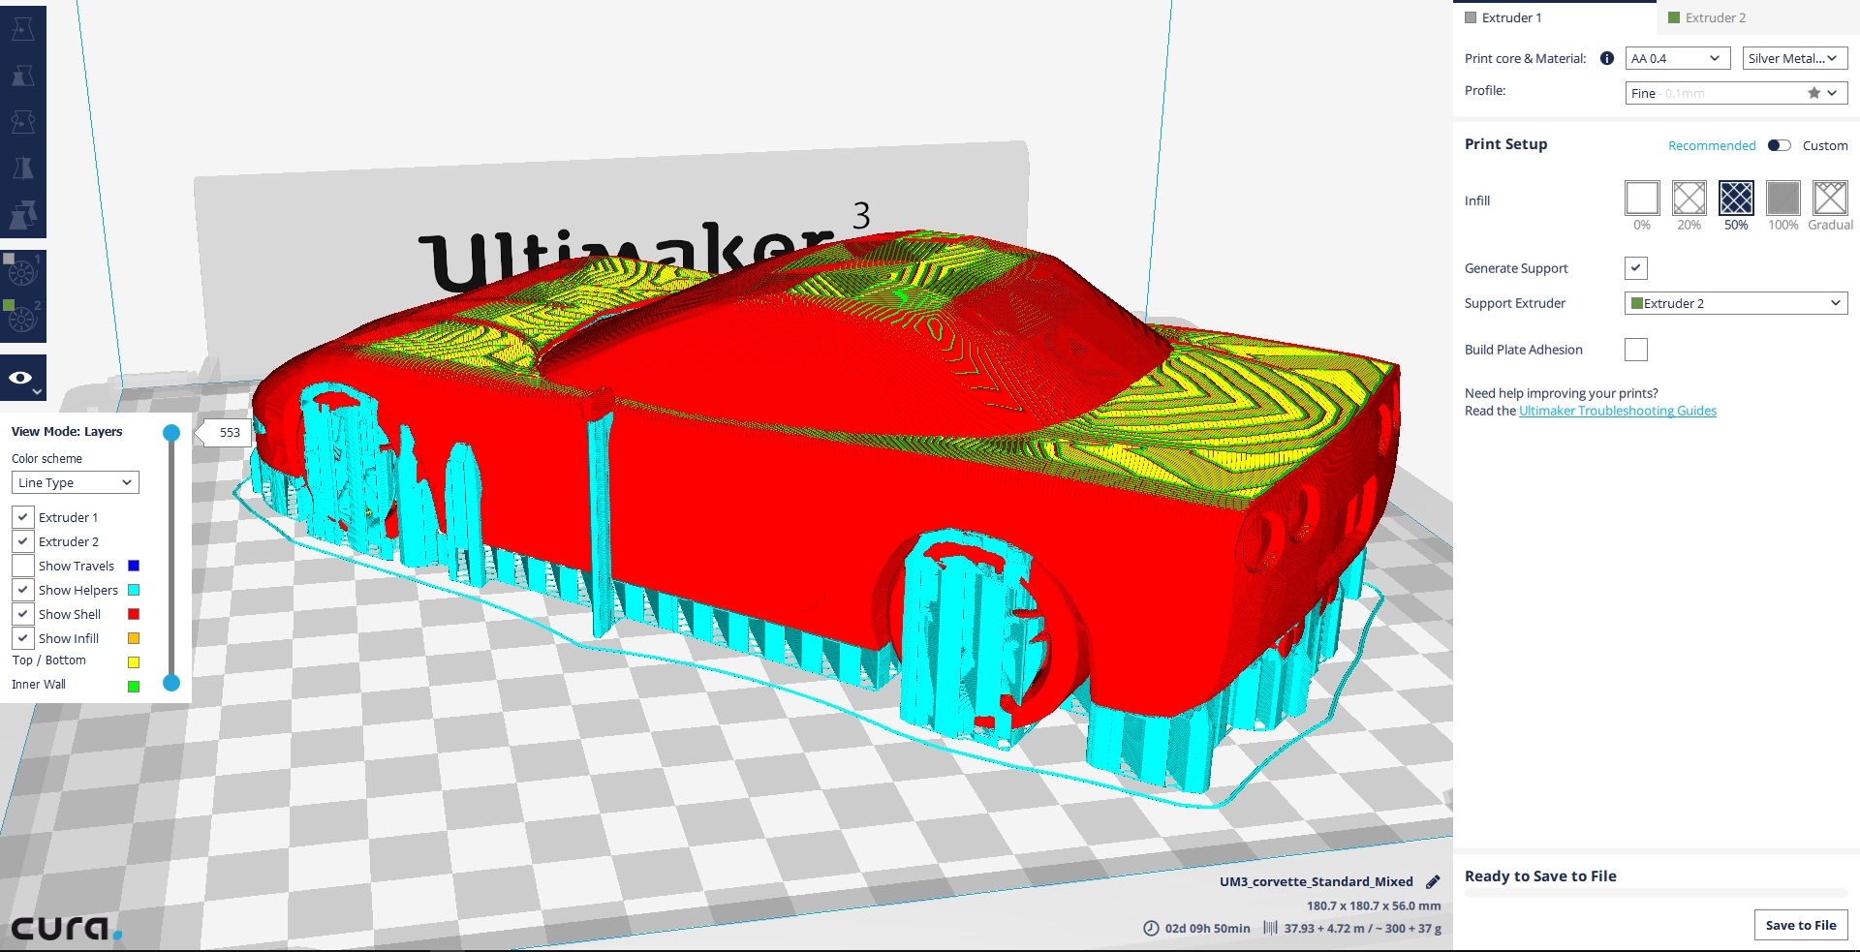Flip the Recommended/Custom toggle switch
Viewport: 1860px width, 952px height.
[1780, 145]
